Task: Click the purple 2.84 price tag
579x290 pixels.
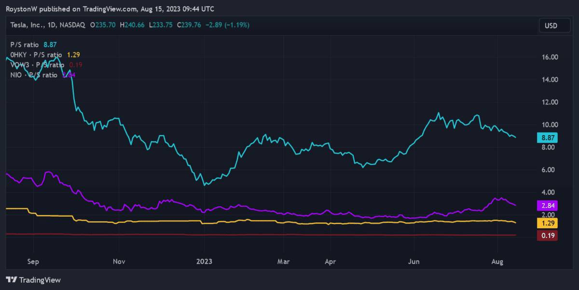Action: point(547,206)
